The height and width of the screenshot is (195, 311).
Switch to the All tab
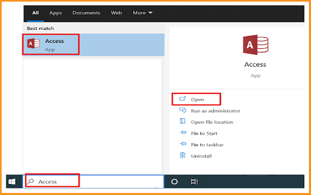tap(36, 13)
